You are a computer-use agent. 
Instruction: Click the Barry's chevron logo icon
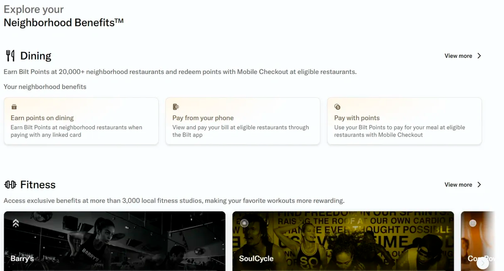[x=16, y=223]
